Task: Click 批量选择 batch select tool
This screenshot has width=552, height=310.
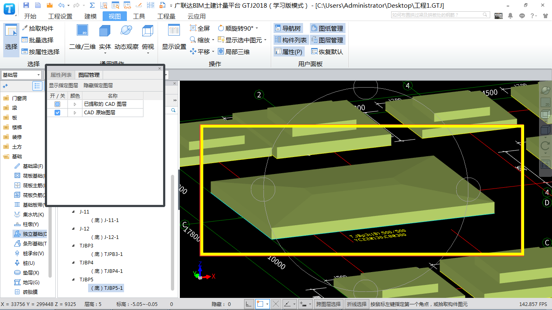Action: [37, 40]
